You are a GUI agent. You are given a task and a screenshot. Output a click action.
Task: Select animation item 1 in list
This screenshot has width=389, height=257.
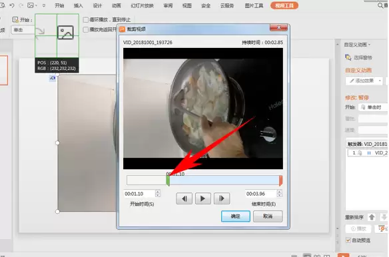[x=368, y=153]
